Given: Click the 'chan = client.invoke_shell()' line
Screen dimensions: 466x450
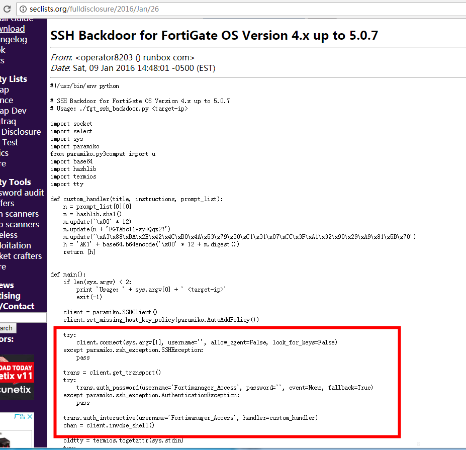Looking at the screenshot, I should [x=109, y=425].
